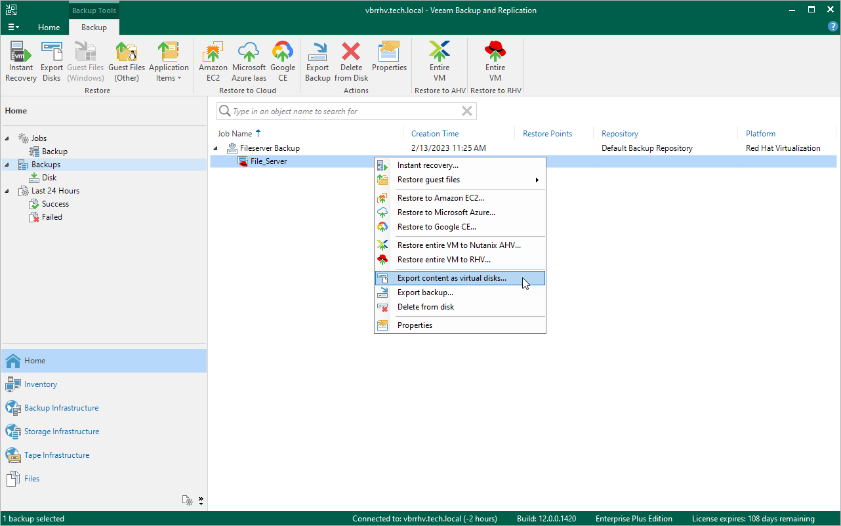Choose Restore entire VM to Nutanix AHV
841x526 pixels.
[460, 245]
